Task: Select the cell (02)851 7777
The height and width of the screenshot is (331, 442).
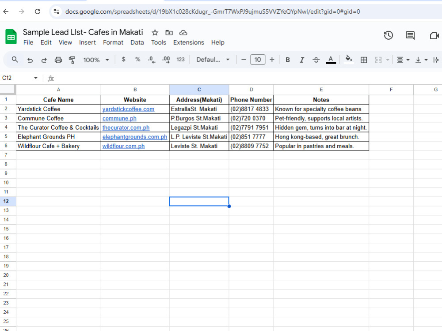Action: point(251,137)
